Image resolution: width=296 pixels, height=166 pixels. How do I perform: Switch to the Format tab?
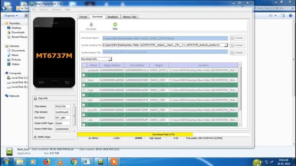(x=83, y=17)
